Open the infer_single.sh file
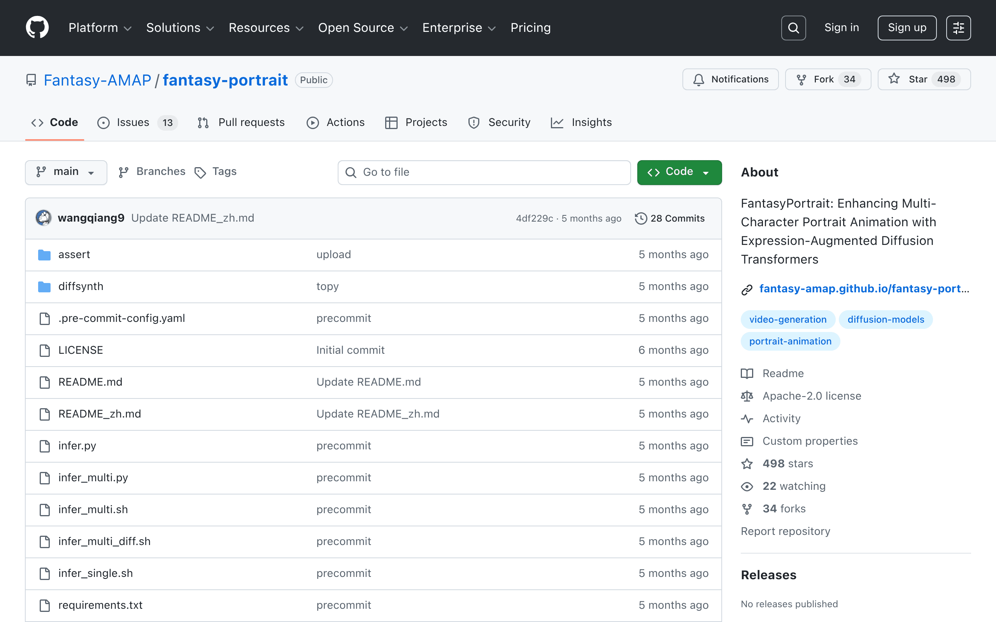Viewport: 996px width, 622px height. 95,573
